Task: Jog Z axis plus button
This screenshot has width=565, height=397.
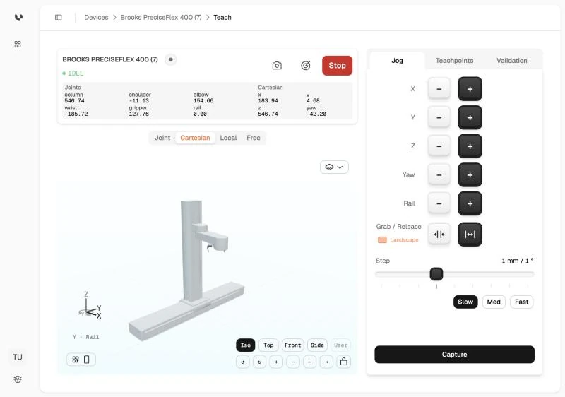Action: pyautogui.click(x=470, y=146)
